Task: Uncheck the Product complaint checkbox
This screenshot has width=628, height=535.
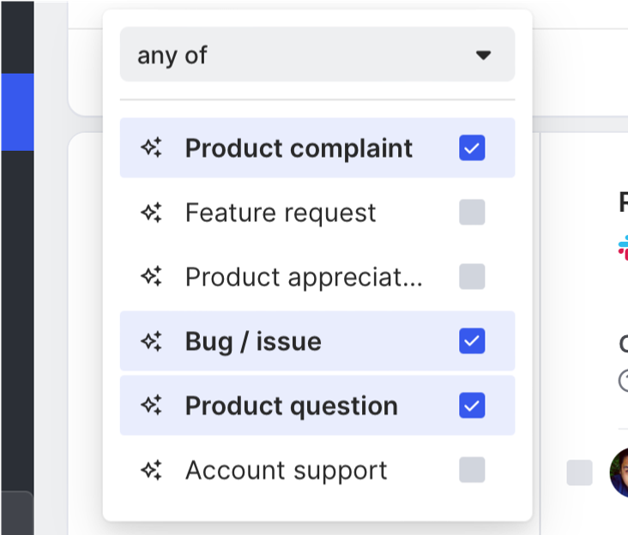Action: (472, 148)
